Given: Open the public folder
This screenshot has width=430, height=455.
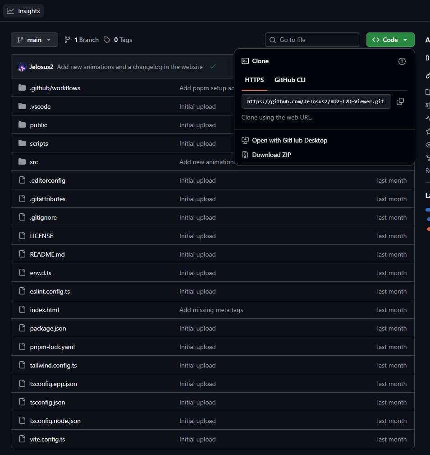Looking at the screenshot, I should click(38, 125).
